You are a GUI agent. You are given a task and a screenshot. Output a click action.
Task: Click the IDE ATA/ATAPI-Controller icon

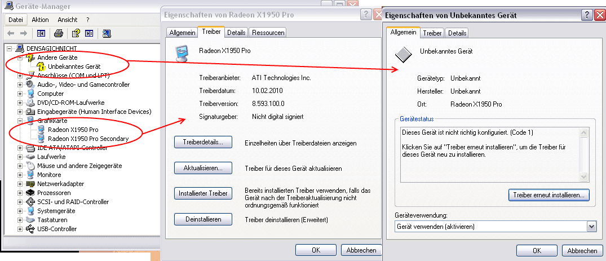[x=30, y=148]
